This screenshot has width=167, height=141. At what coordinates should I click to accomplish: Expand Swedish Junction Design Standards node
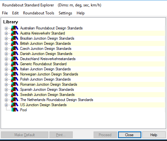tap(6, 95)
